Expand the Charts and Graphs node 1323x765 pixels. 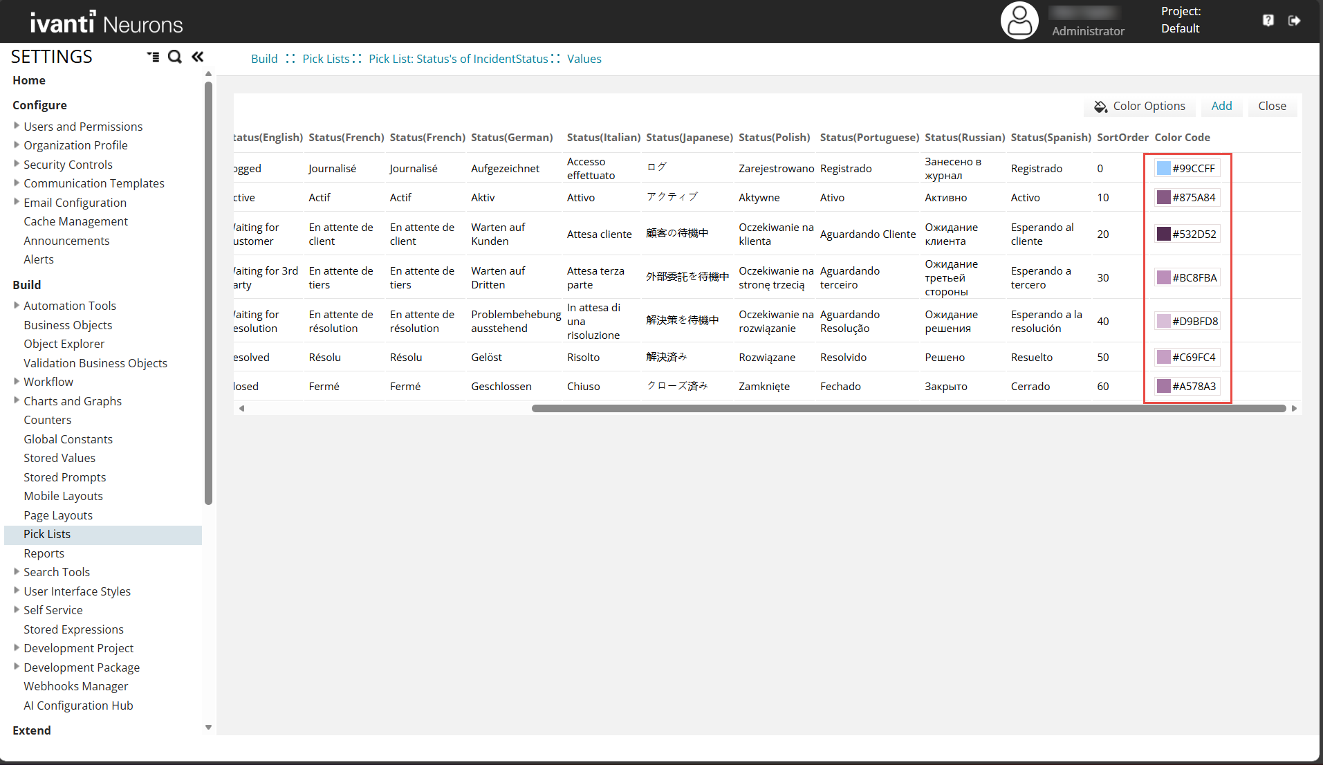17,400
